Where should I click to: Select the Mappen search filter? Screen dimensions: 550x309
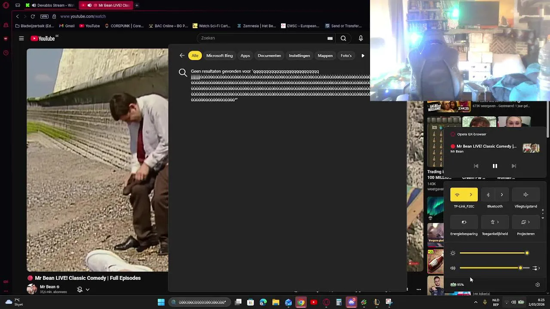tap(325, 55)
